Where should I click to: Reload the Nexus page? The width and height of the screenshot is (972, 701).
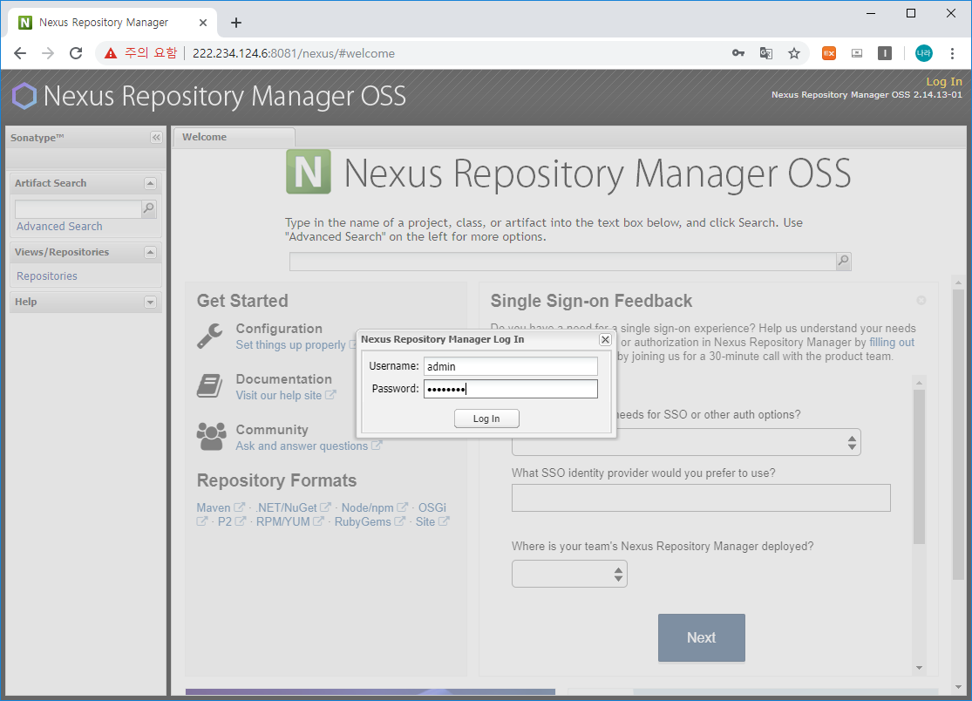[76, 53]
